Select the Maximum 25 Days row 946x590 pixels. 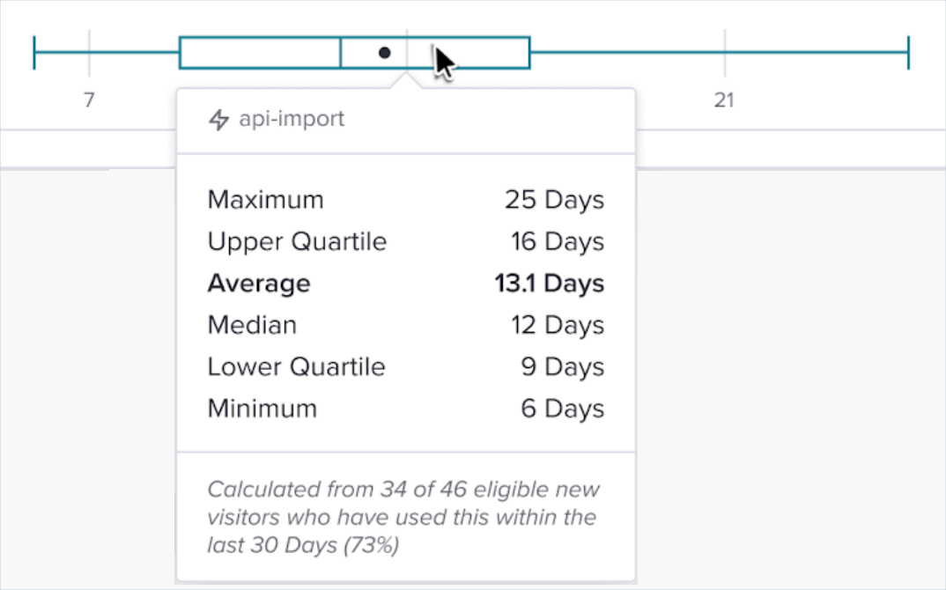pos(405,200)
